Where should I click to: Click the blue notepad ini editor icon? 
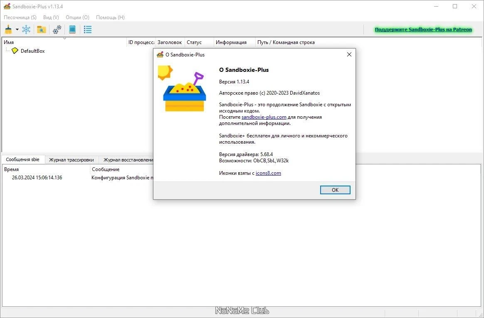click(72, 29)
